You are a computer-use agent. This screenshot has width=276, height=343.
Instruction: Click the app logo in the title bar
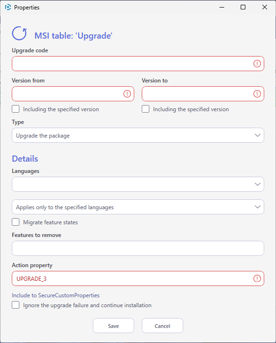pos(8,7)
